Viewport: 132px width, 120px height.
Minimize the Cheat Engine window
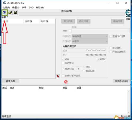109,3
